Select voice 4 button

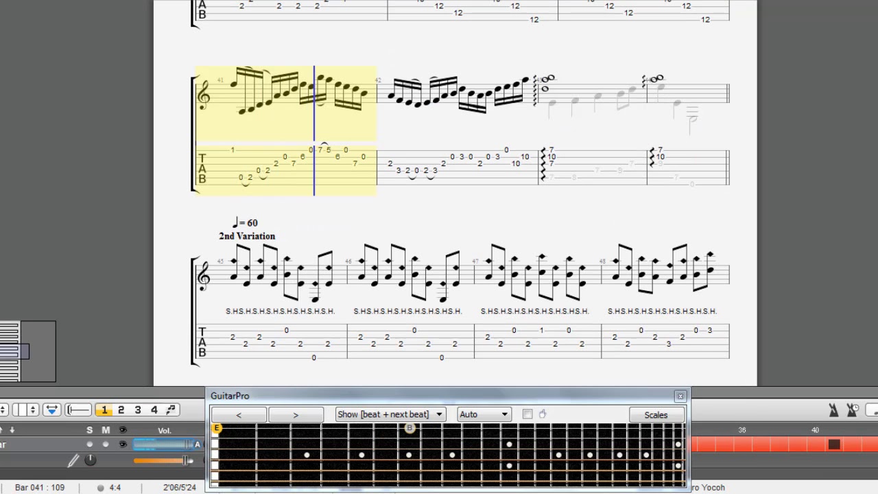154,410
